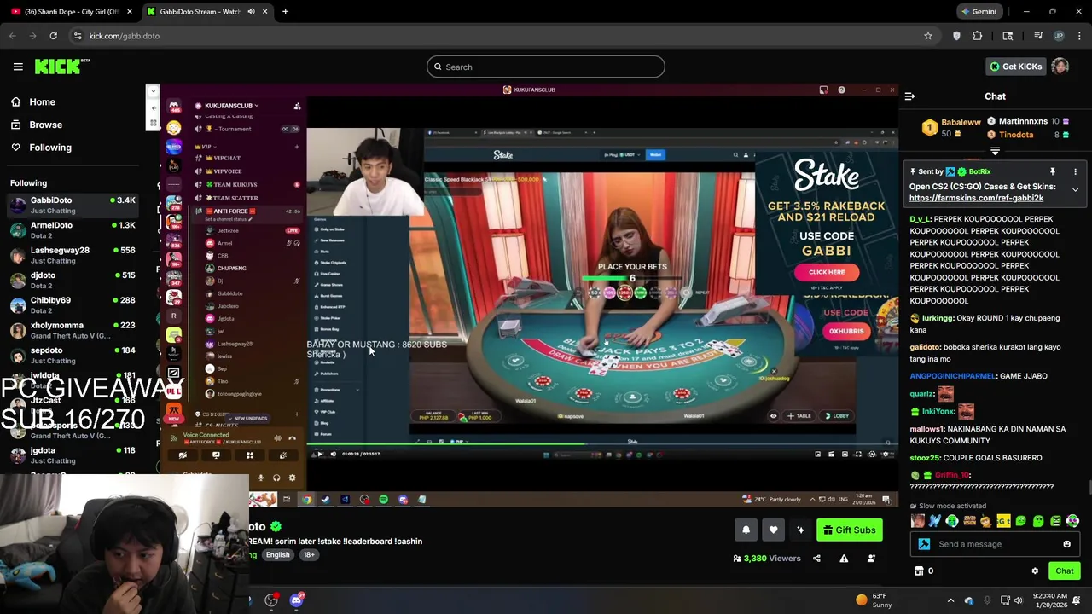Open djdoto channel in Following list
This screenshot has height=614, width=1092.
pyautogui.click(x=73, y=280)
